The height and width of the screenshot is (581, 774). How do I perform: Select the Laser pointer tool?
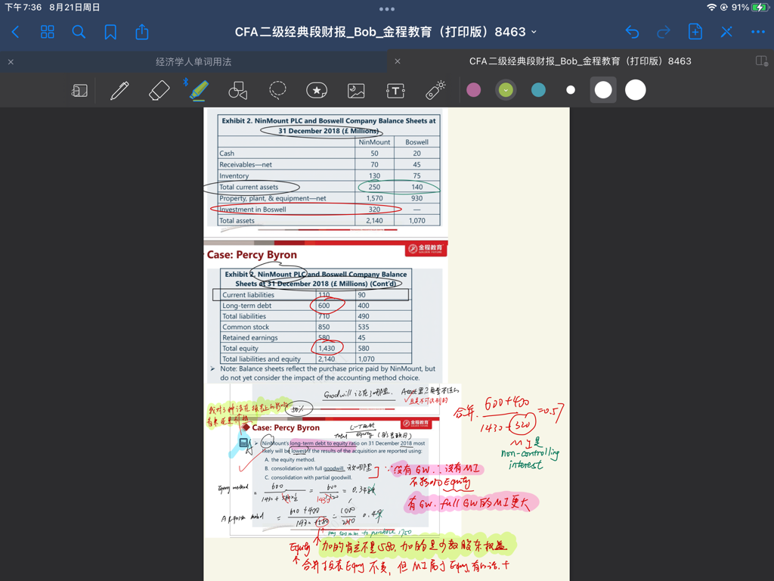(x=435, y=90)
